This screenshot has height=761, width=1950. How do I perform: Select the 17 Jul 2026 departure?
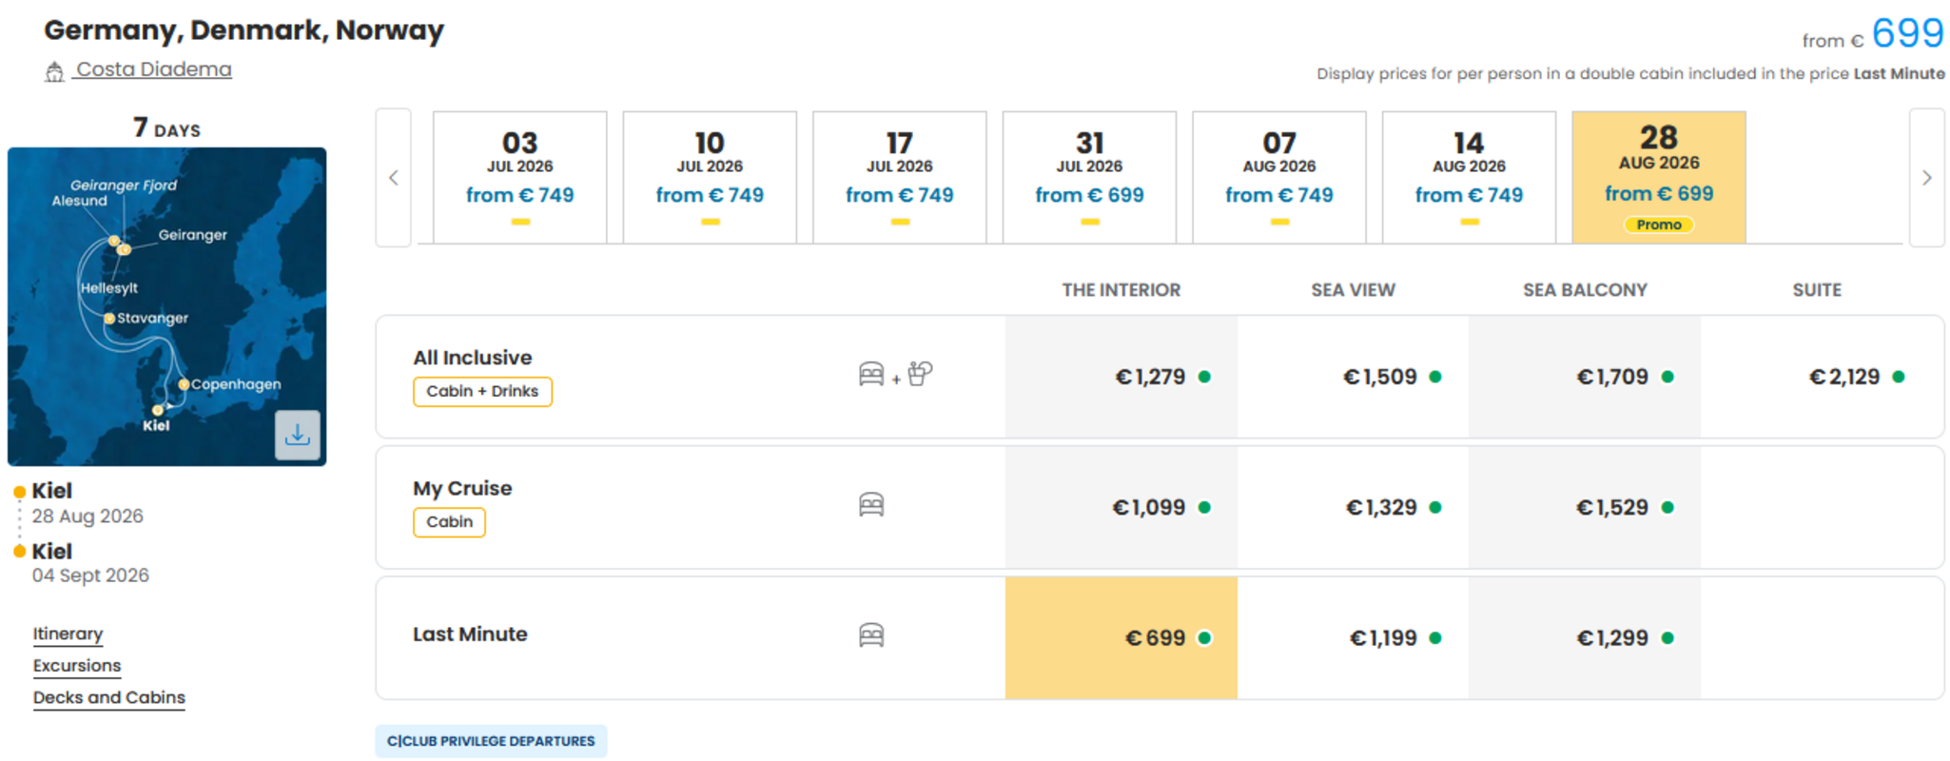[900, 177]
